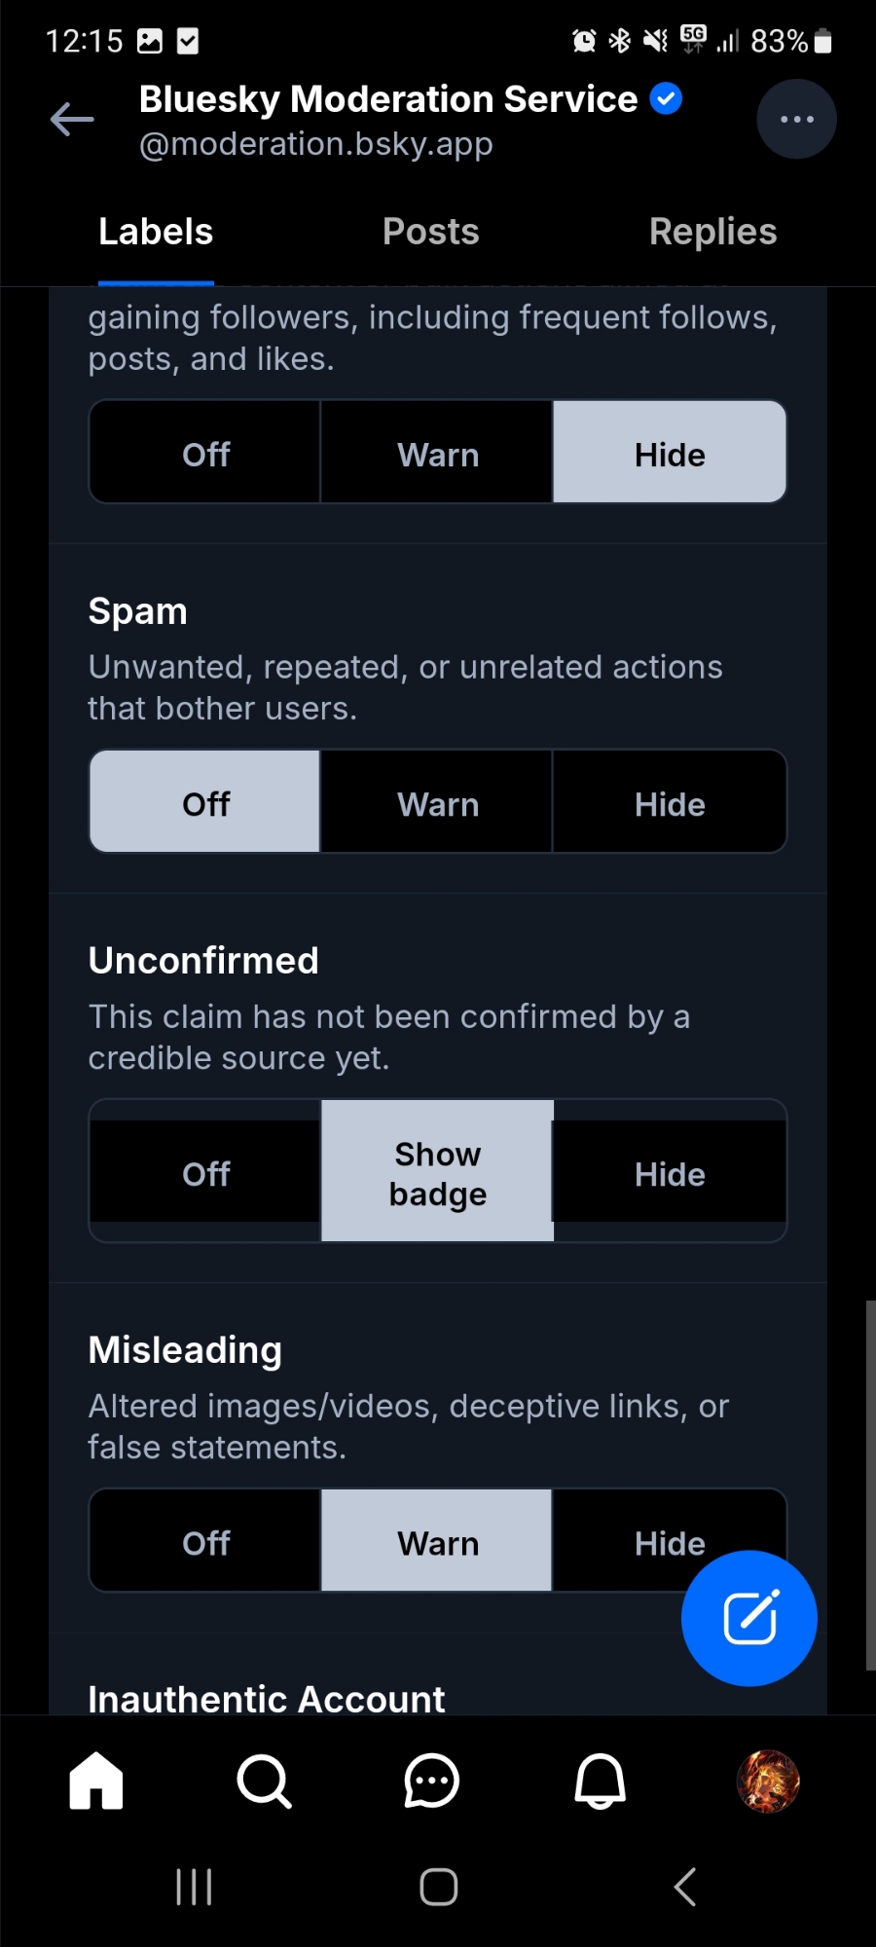Set Spam label to Warn
Viewport: 876px width, 1947px height.
pos(437,804)
